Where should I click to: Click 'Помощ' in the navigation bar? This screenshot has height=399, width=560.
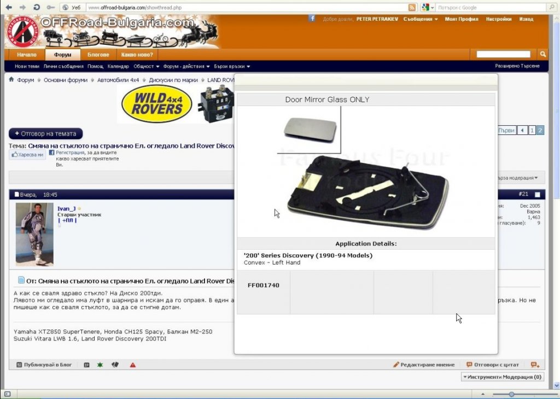pyautogui.click(x=95, y=66)
